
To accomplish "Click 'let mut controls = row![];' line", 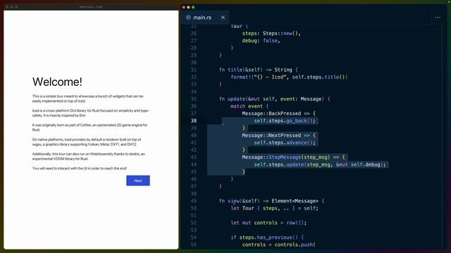I will click(268, 223).
